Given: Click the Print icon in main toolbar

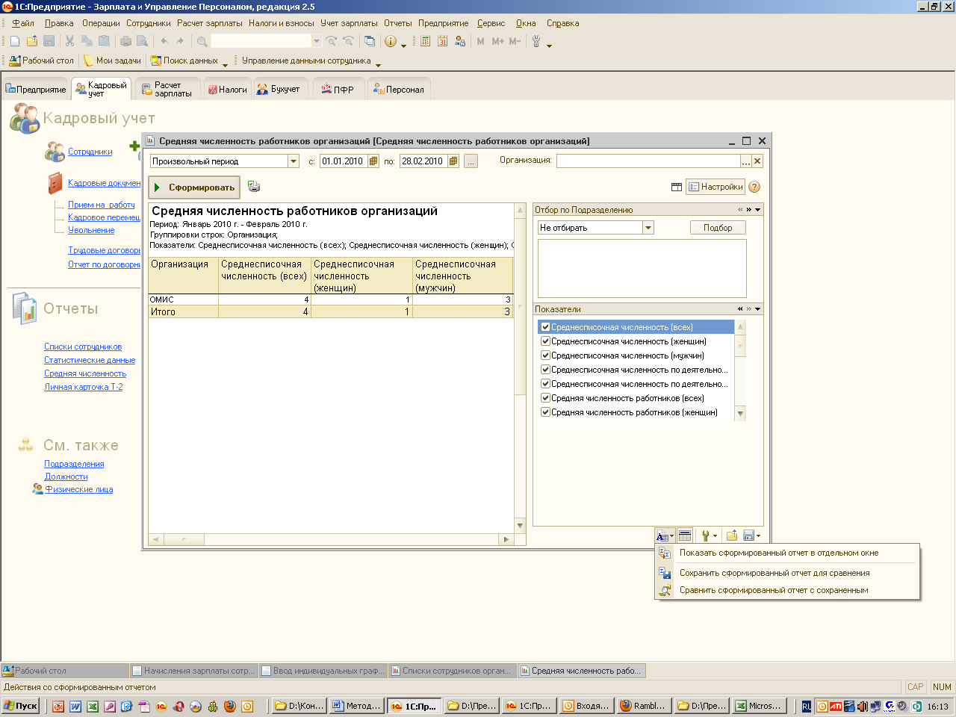Looking at the screenshot, I should 125,41.
